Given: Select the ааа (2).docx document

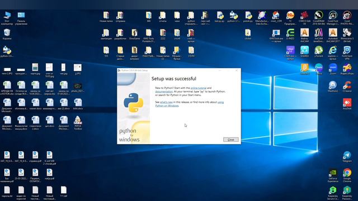Looking at the screenshot, I should click(63, 104).
